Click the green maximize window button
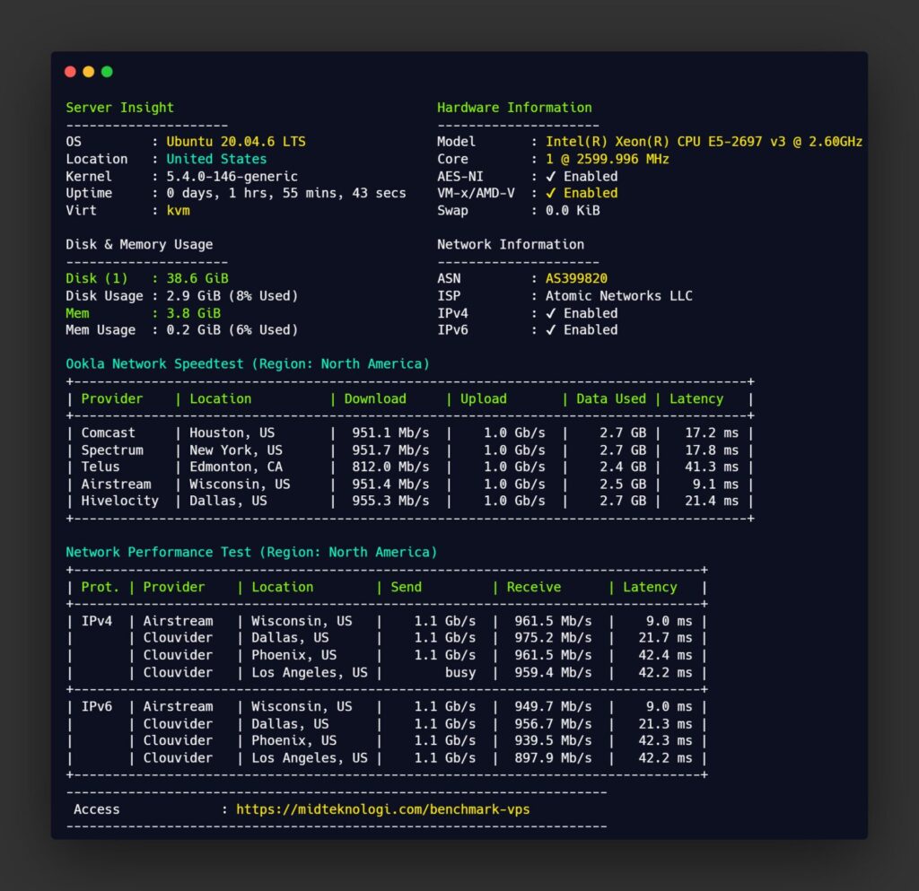 coord(107,72)
